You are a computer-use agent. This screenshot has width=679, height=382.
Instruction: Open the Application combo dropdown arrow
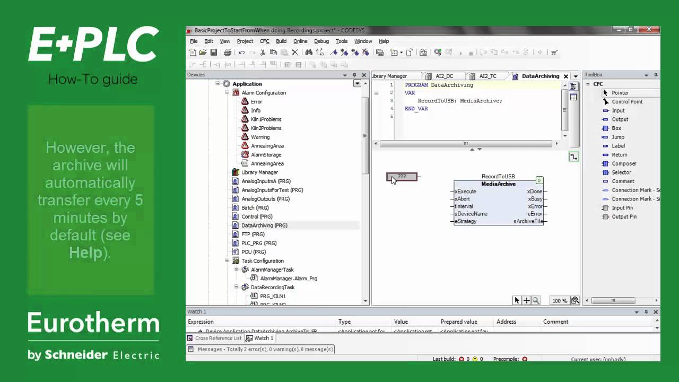click(357, 84)
